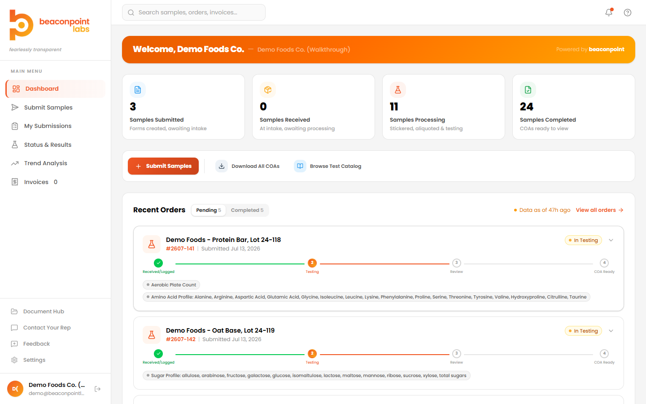Click the orange Submit Samples button
646x404 pixels.
tap(163, 166)
